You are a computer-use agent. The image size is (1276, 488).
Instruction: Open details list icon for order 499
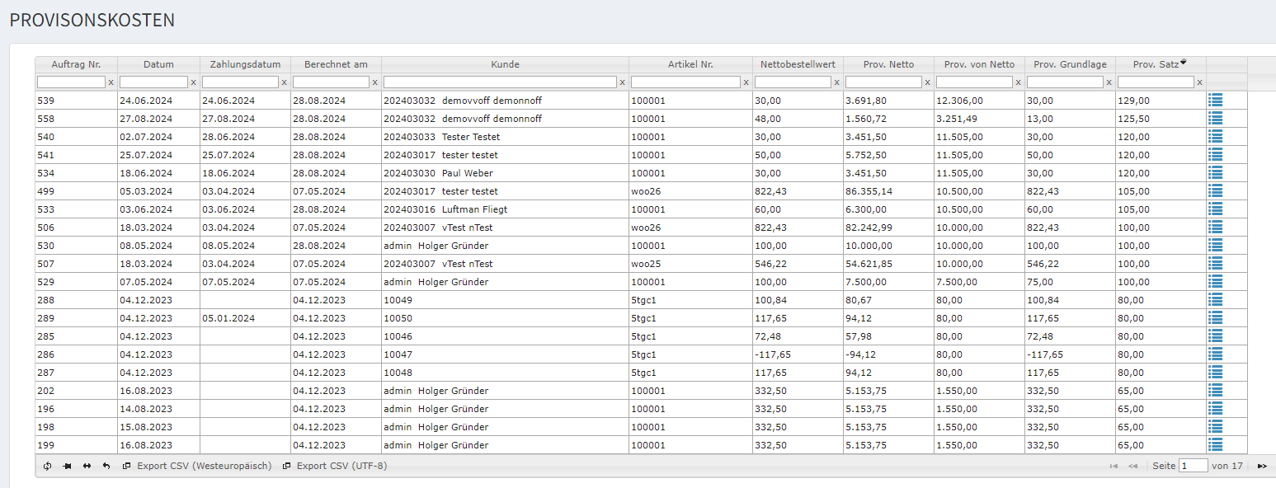pos(1215,191)
